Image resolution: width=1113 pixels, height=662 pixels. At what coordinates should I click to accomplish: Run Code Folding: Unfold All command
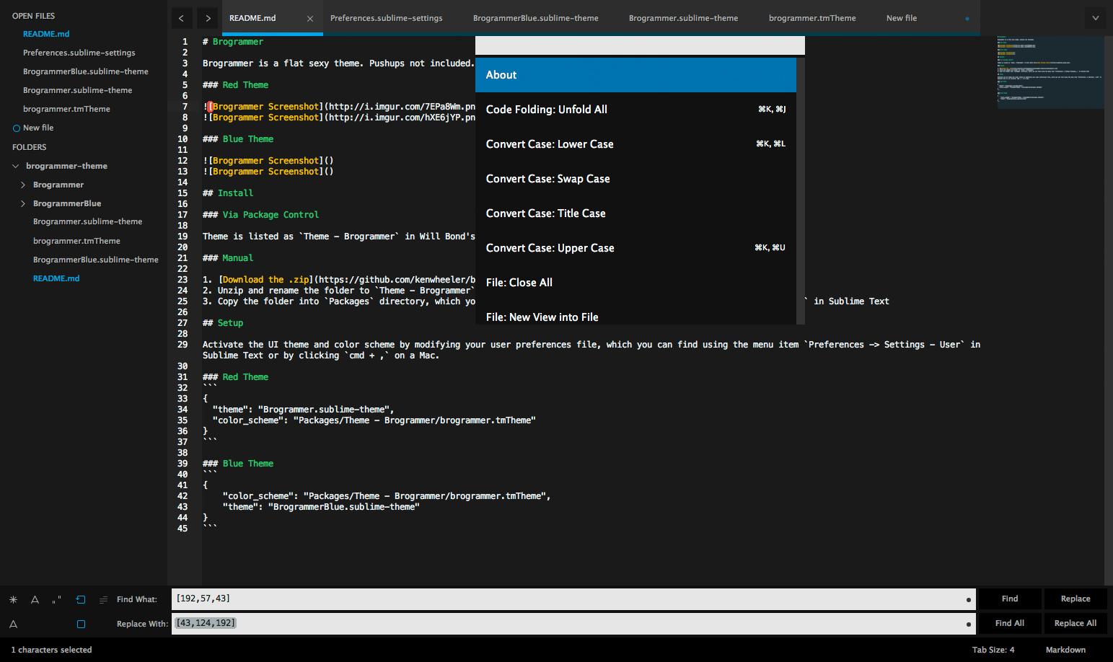(x=635, y=110)
